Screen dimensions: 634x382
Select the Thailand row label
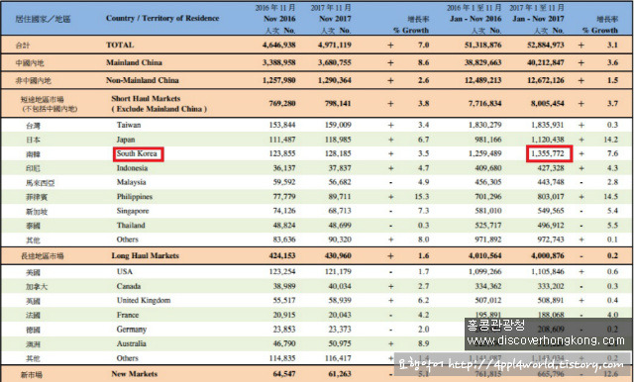pos(131,226)
